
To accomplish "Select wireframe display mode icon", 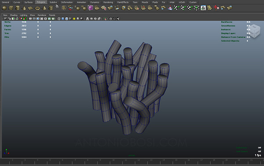I will 59,18.
